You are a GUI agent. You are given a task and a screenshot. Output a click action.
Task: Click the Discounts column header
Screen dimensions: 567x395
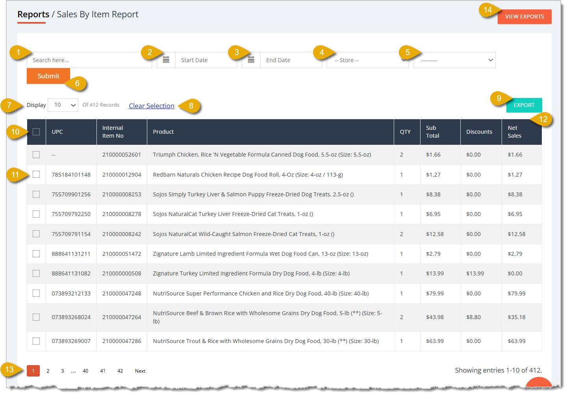[481, 132]
